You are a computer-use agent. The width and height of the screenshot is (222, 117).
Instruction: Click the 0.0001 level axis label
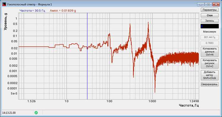pyautogui.click(x=12, y=88)
